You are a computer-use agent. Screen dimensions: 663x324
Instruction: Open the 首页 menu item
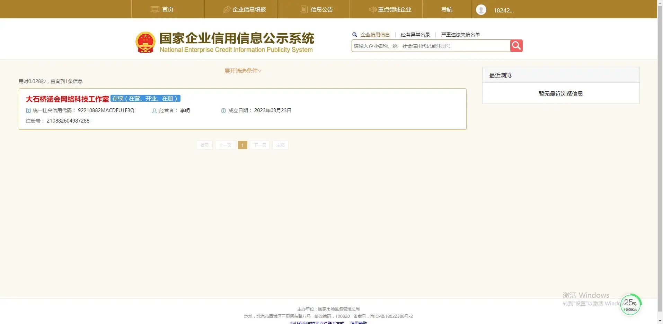click(x=168, y=9)
